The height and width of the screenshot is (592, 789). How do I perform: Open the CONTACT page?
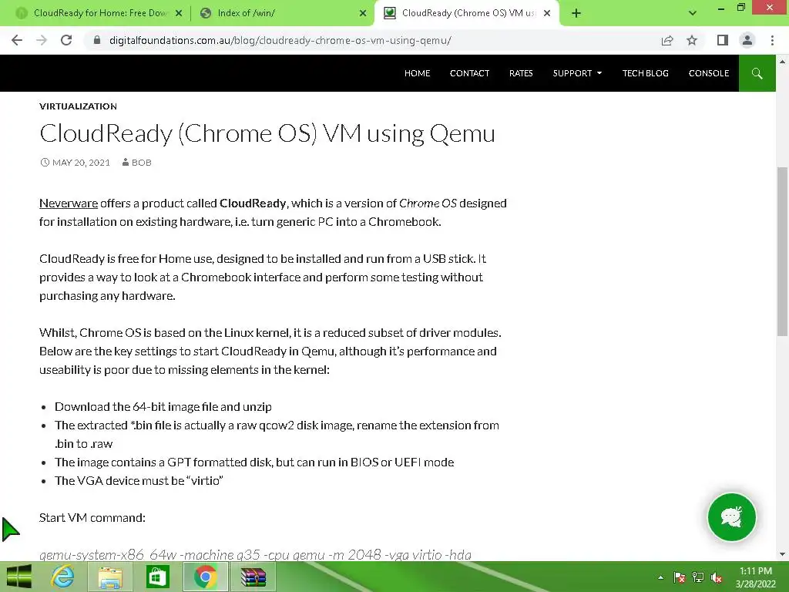469,73
